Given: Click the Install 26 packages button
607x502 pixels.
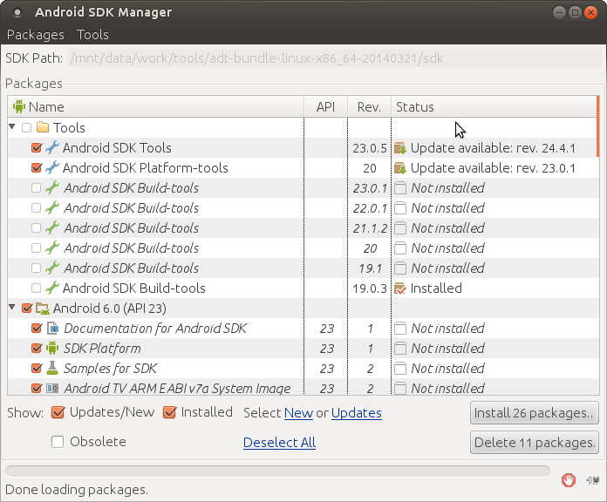Looking at the screenshot, I should point(534,412).
